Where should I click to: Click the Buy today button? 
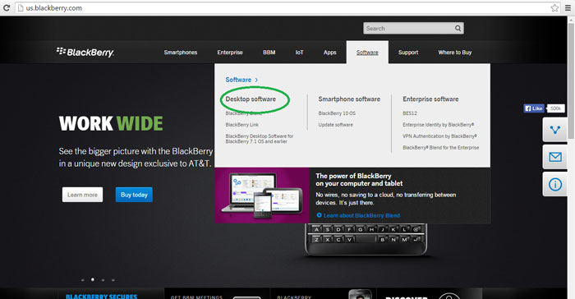click(134, 195)
